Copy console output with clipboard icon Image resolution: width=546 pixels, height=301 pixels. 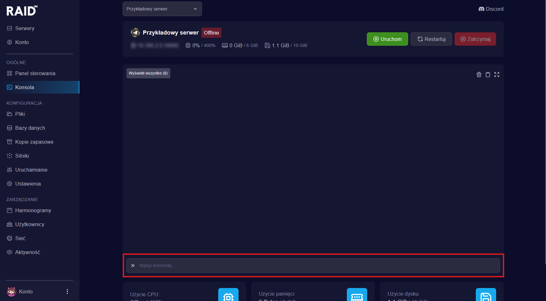[x=488, y=75]
